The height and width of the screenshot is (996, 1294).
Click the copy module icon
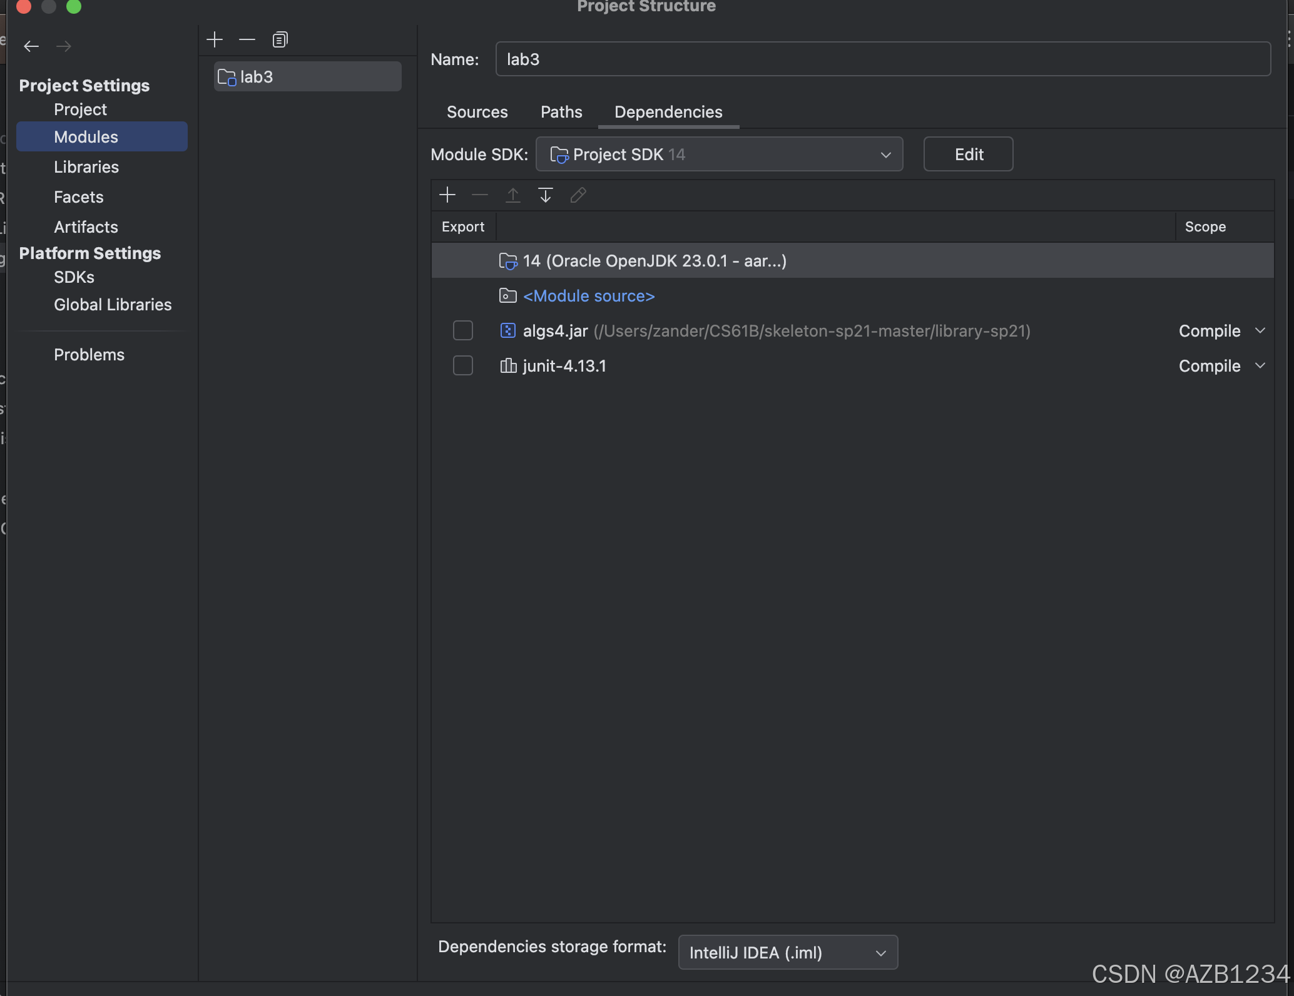(x=280, y=40)
